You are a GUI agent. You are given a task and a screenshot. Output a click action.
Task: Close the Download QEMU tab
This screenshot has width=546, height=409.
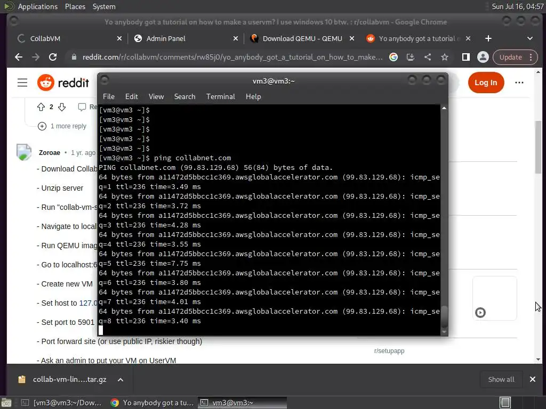click(352, 38)
